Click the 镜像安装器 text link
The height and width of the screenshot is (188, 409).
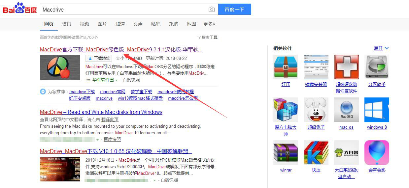[316, 84]
